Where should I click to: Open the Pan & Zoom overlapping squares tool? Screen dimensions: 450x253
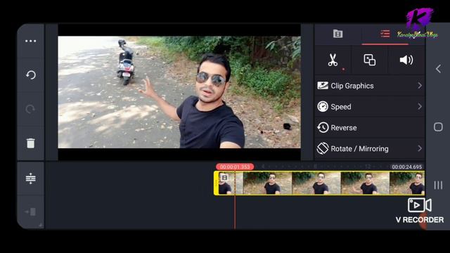click(369, 60)
